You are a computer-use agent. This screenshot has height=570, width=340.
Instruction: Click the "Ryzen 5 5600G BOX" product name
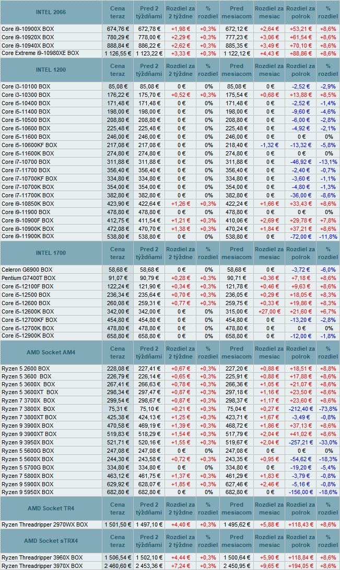tap(28, 451)
